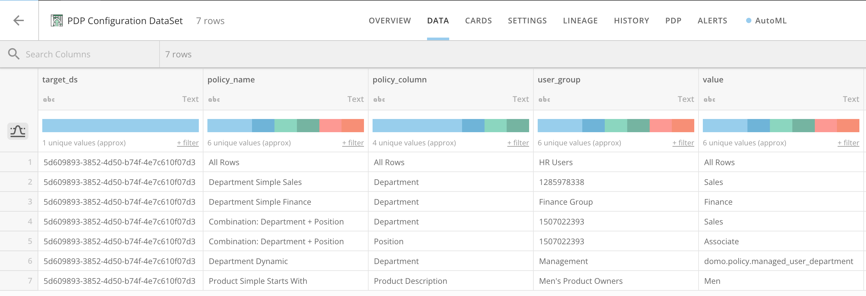Click the abc type icon under value
Image resolution: width=866 pixels, height=296 pixels.
(x=709, y=99)
